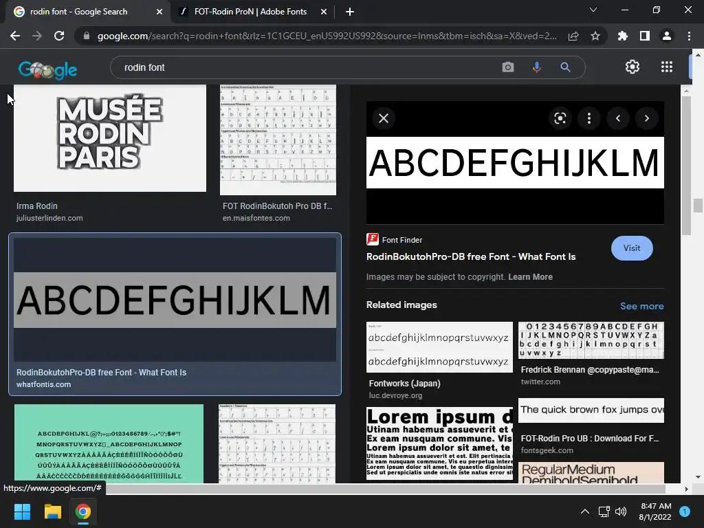Click luc.devroye.org source text
The width and height of the screenshot is (704, 528).
[x=395, y=395]
